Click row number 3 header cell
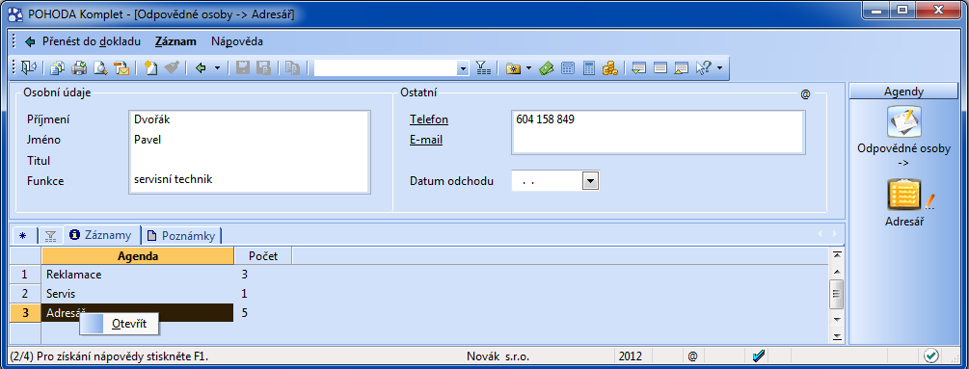 tap(26, 313)
